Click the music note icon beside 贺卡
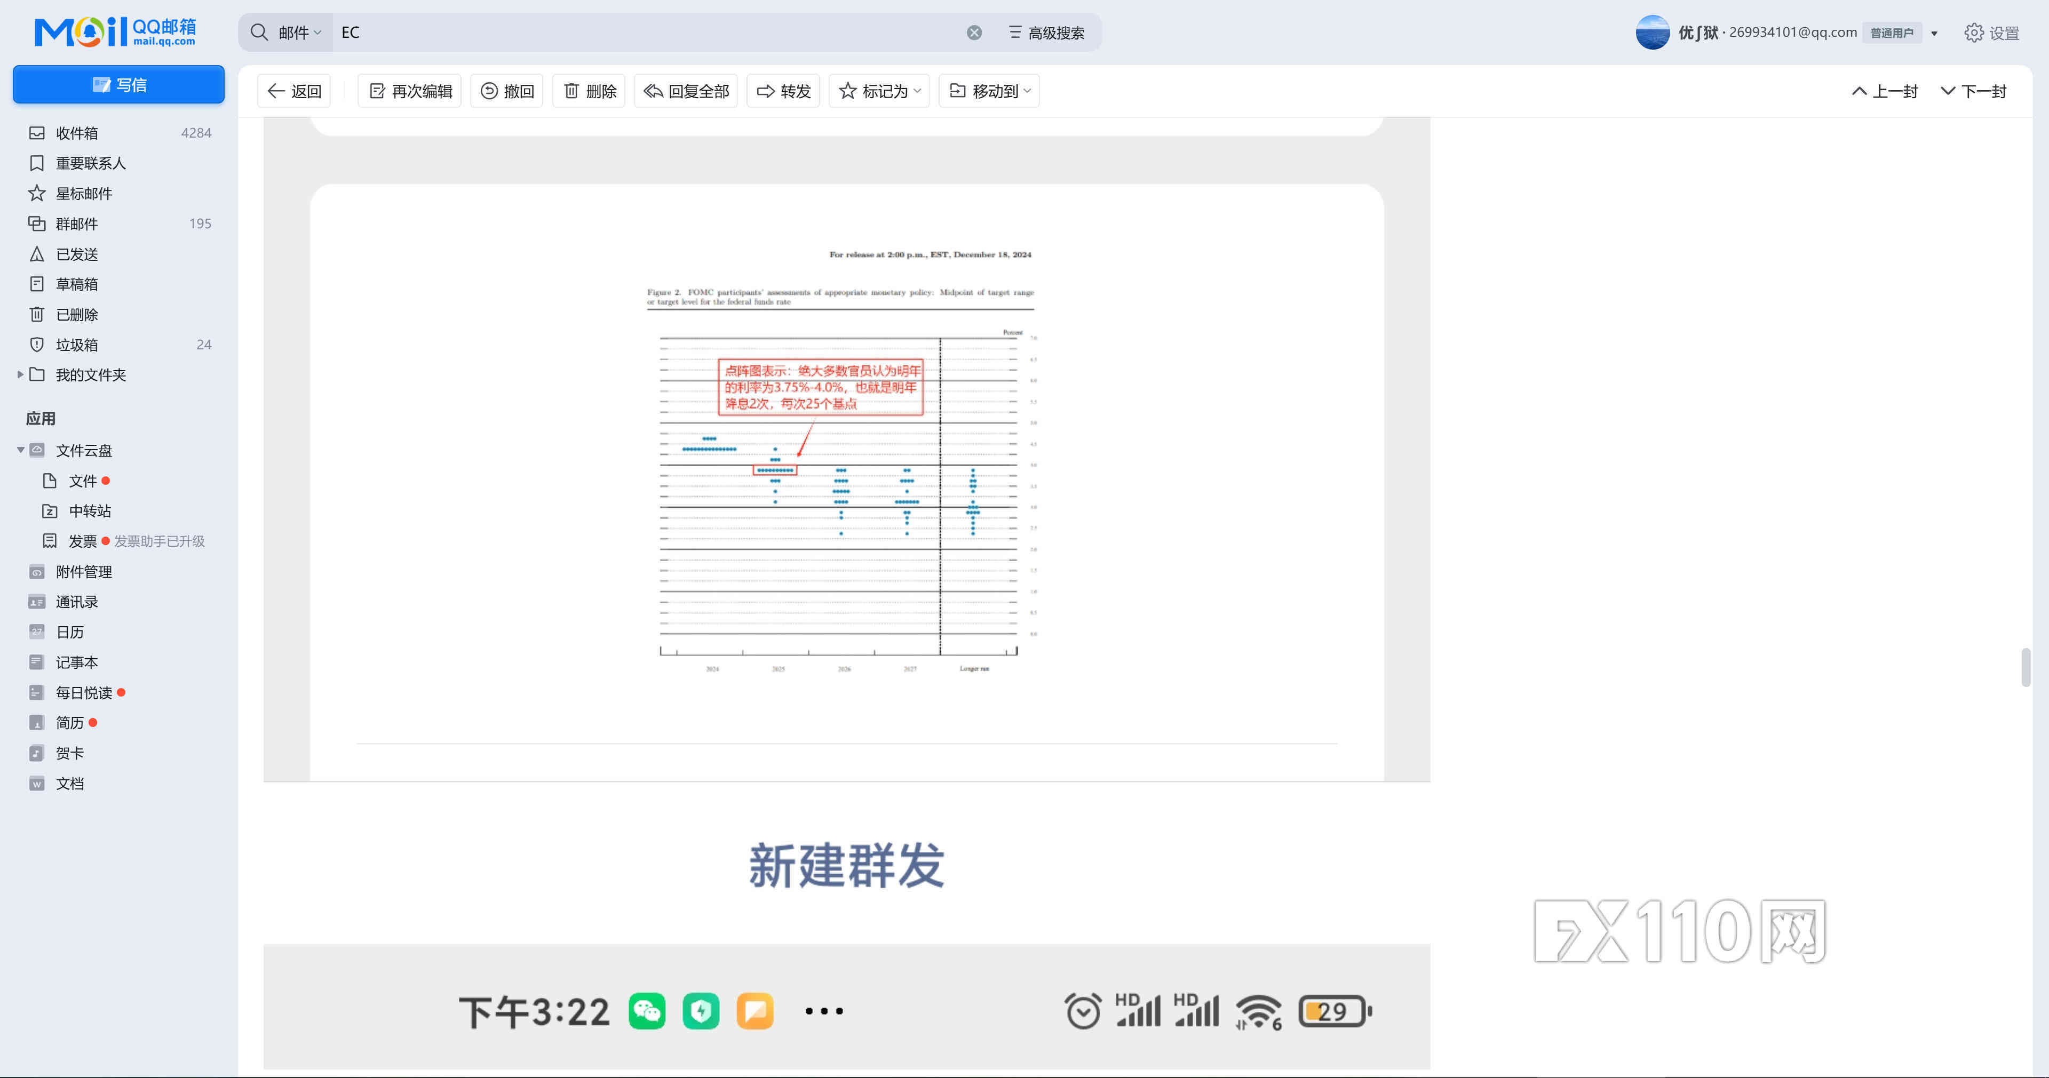The height and width of the screenshot is (1078, 2049). [37, 752]
